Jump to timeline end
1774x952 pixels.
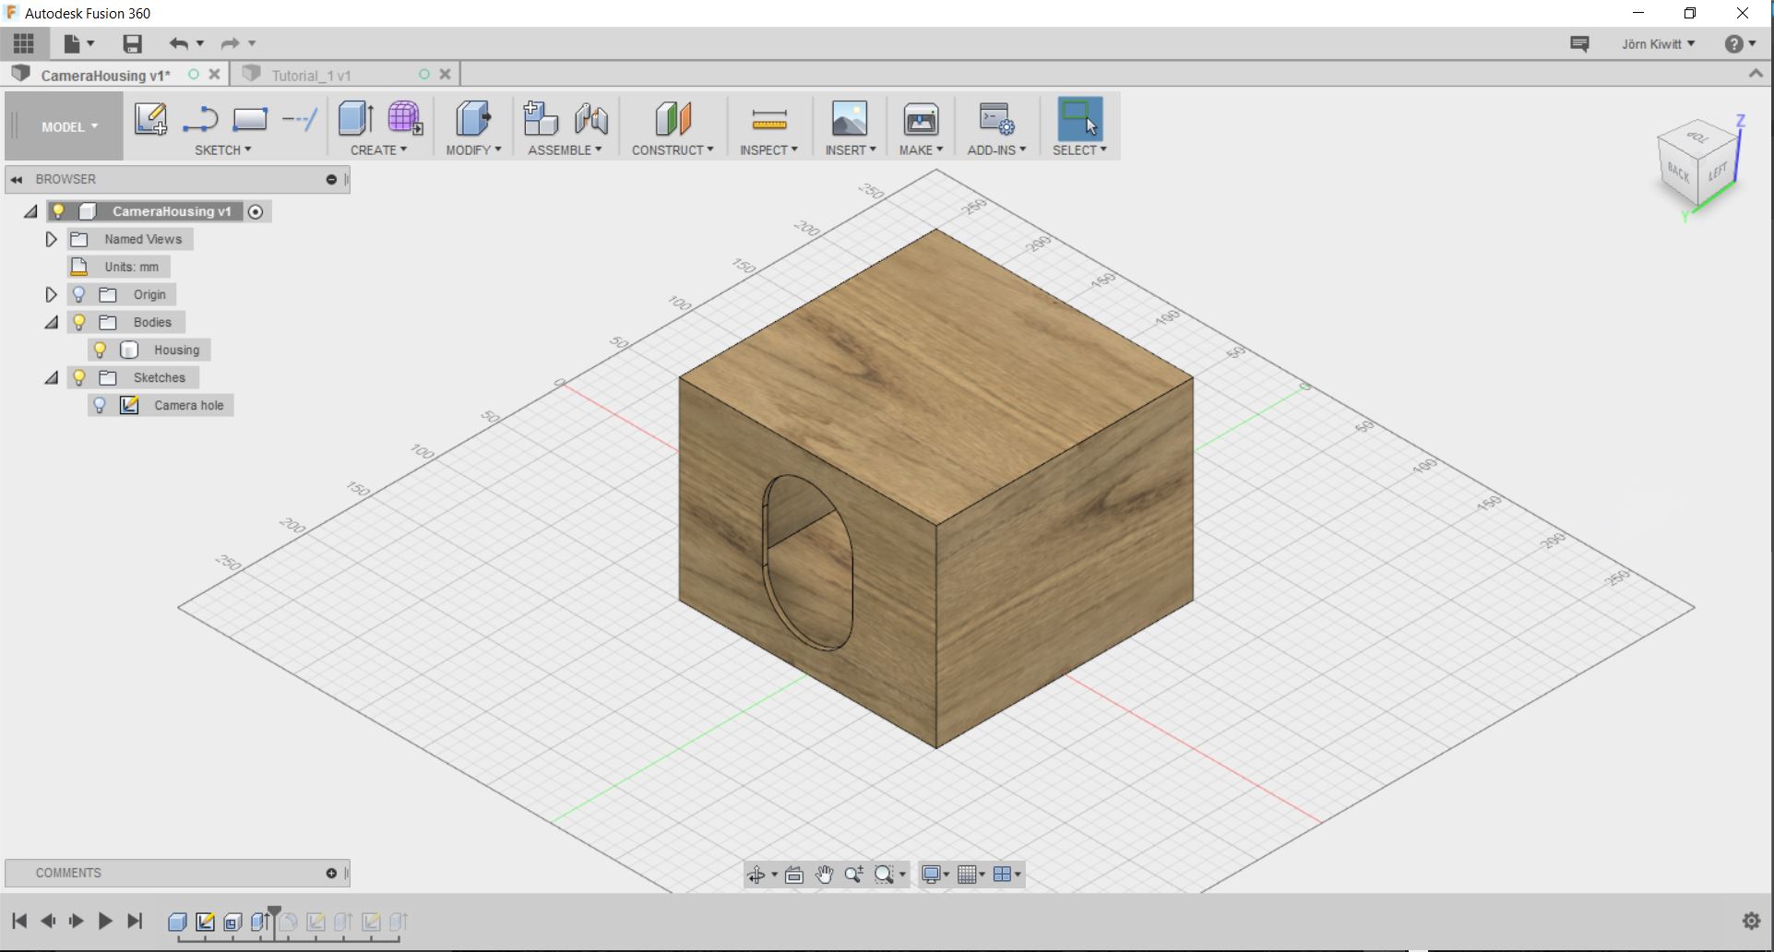tap(135, 921)
